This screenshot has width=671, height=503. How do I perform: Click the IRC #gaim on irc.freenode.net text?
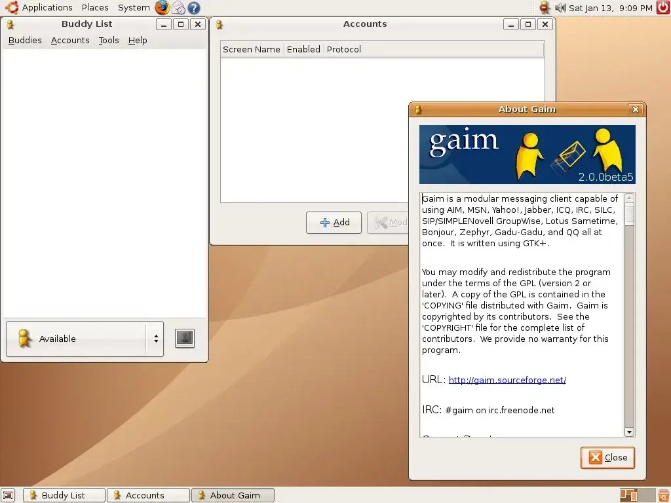coord(488,410)
